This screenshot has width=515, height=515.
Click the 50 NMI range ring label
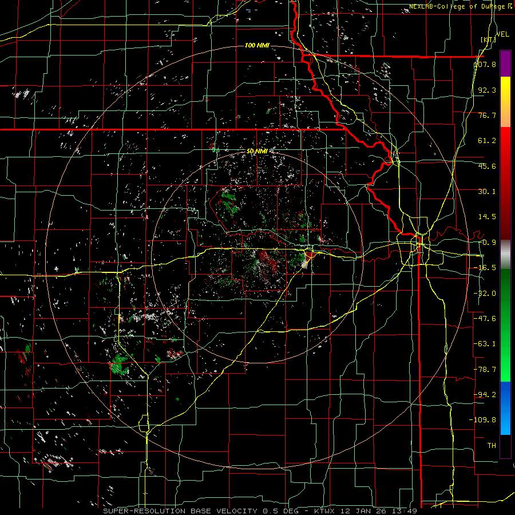pos(257,152)
